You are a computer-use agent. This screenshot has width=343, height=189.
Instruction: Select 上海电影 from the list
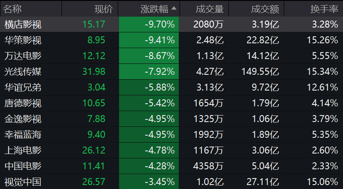(x=23, y=150)
